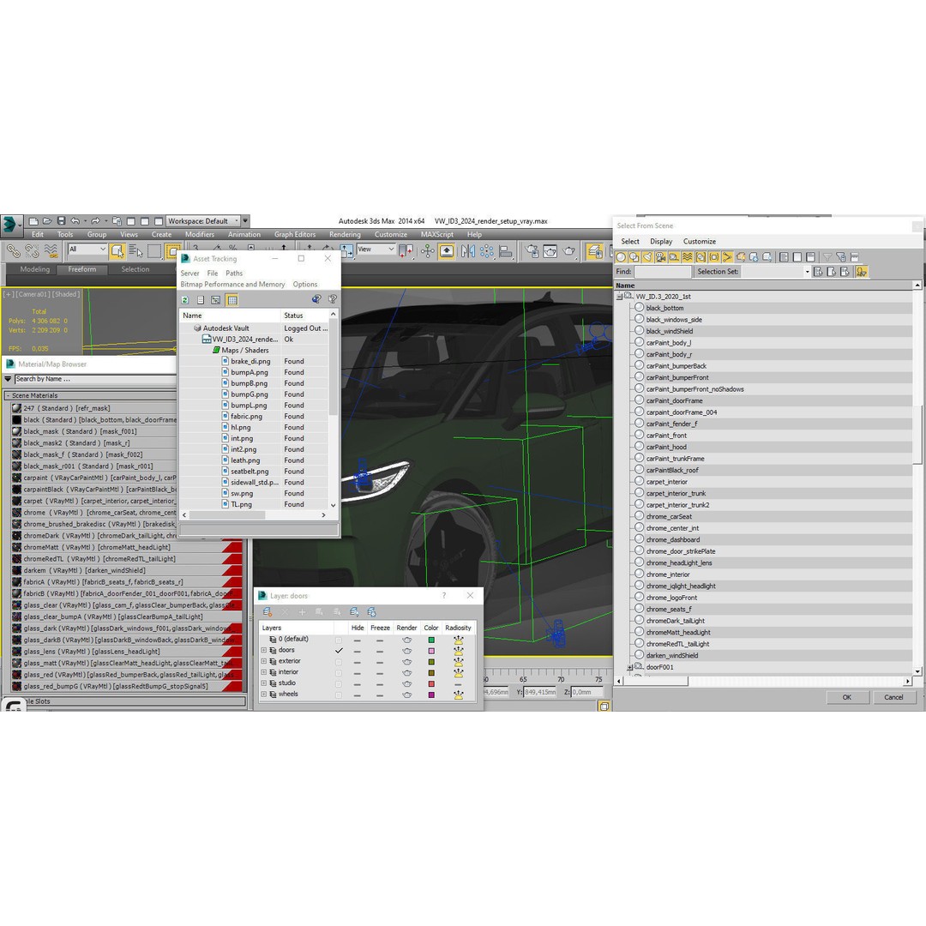Viewport: 926px width, 926px height.
Task: Expand the studio layer tree node
Action: point(263,683)
